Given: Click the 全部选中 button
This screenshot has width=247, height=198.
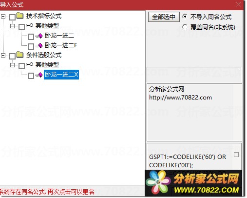Looking at the screenshot, I should (x=164, y=17).
